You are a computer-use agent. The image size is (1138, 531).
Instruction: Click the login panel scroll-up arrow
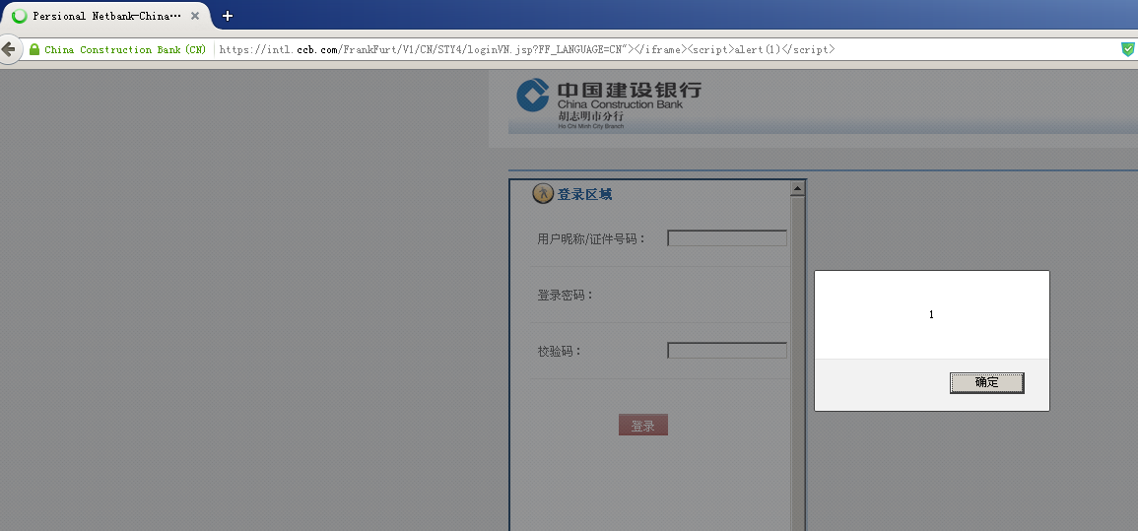[798, 188]
